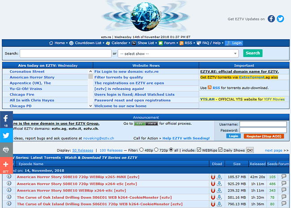Open EZTV Twitter page icon in header

280,19
